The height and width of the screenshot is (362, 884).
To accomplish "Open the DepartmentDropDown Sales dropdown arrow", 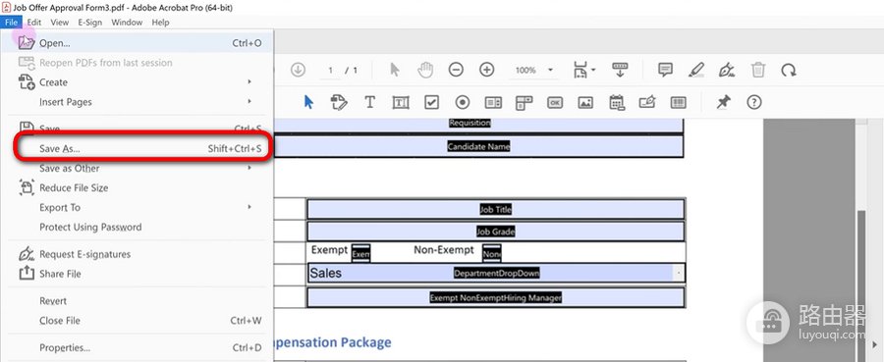I will pos(678,273).
